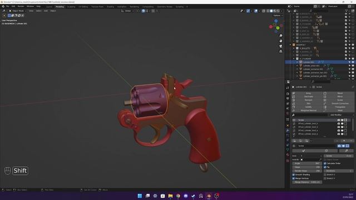Toggle Stretch U checkbox
The image size is (356, 200).
tap(325, 174)
